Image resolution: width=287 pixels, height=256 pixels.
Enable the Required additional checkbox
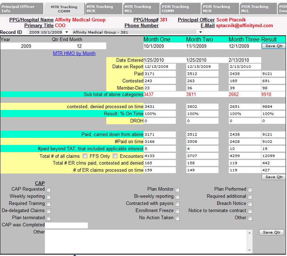[x=250, y=197]
